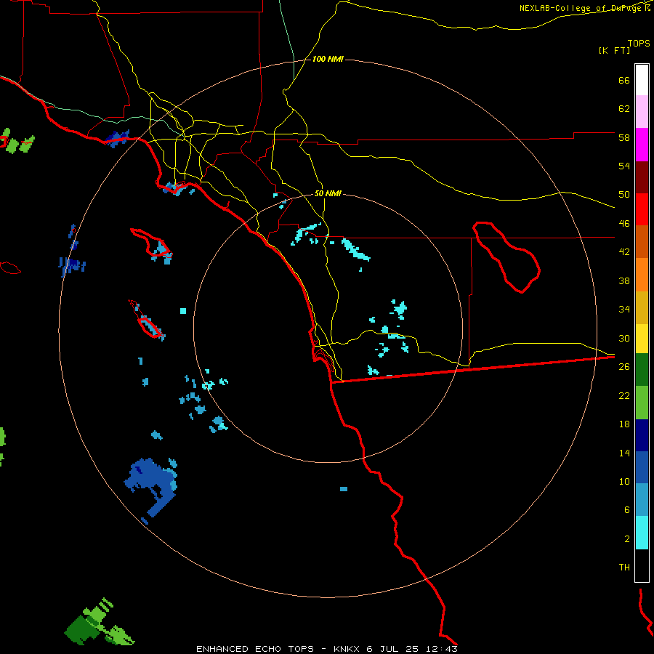Click the 42 legend label

coord(624,252)
